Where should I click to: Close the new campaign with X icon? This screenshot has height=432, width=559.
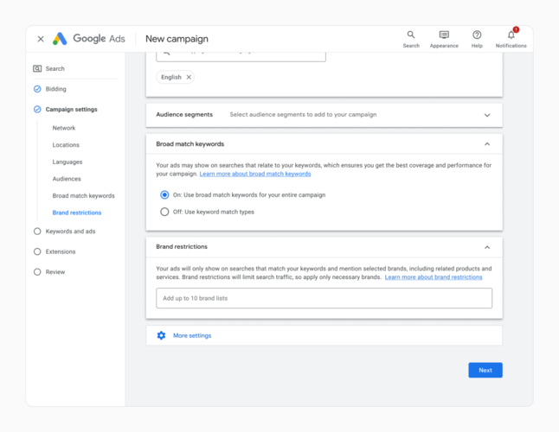pyautogui.click(x=41, y=39)
